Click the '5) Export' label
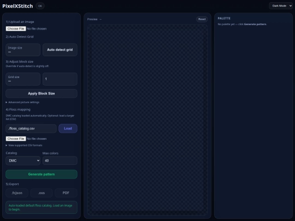This screenshot has width=295, height=221. (x=12, y=184)
